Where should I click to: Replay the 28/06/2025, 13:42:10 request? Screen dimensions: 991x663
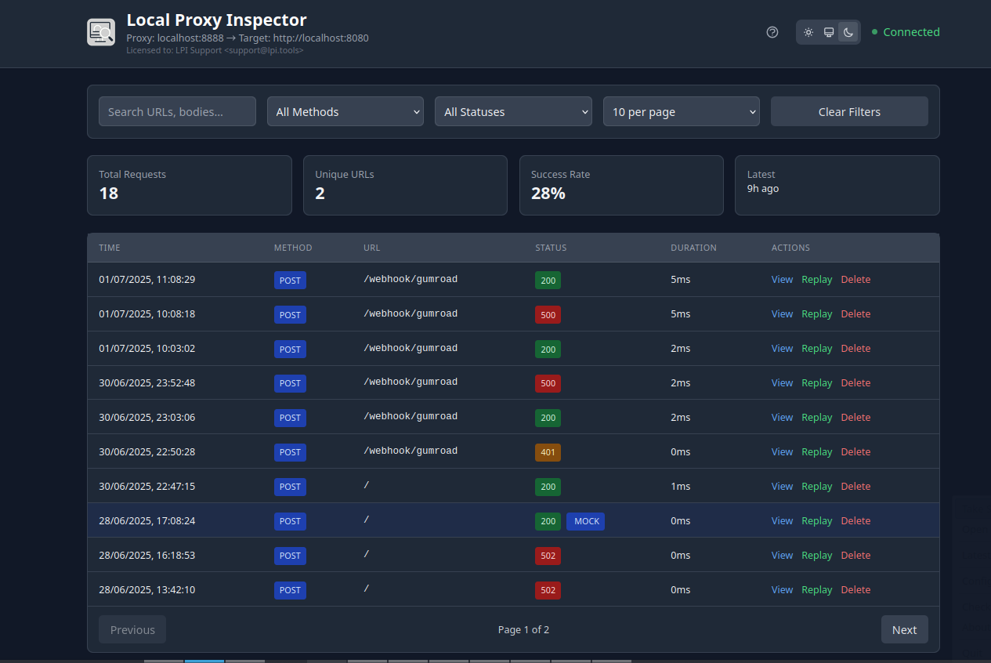point(816,589)
